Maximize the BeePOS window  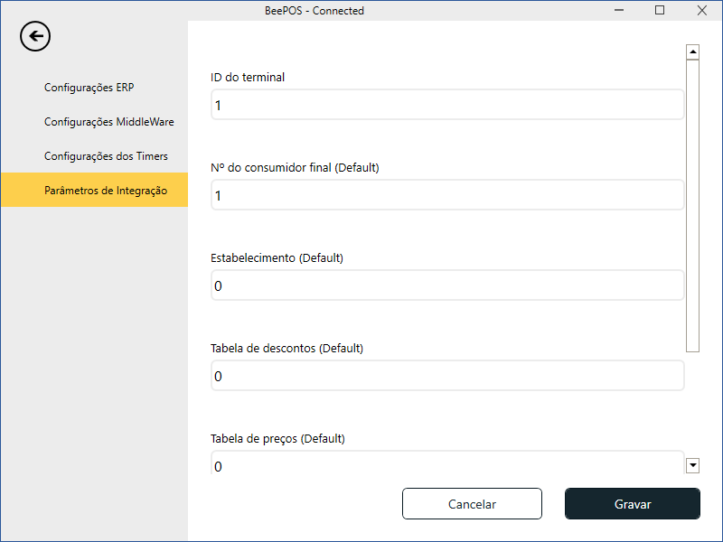(x=660, y=11)
